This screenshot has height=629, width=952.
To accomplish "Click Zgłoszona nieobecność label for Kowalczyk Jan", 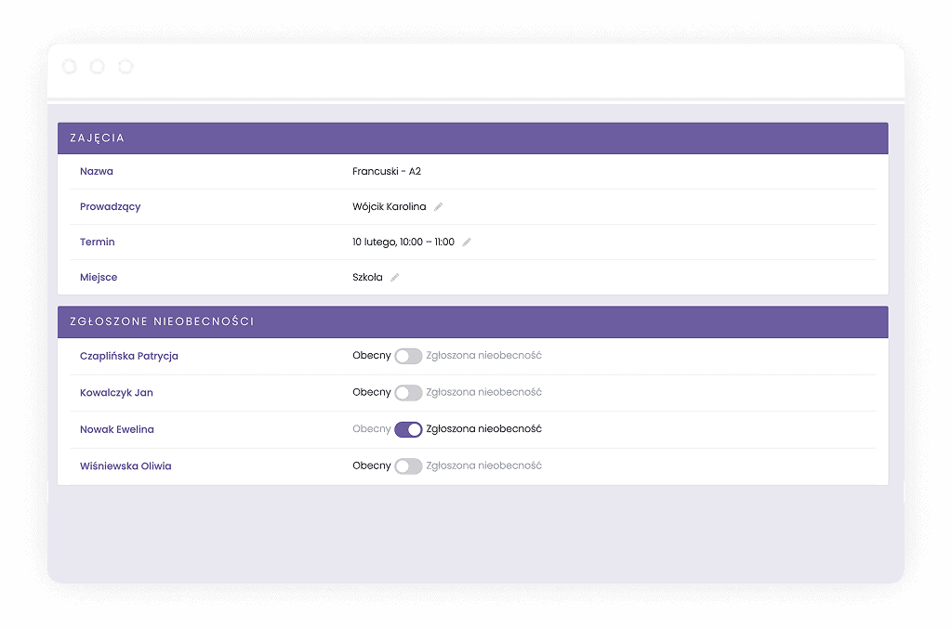I will [483, 393].
